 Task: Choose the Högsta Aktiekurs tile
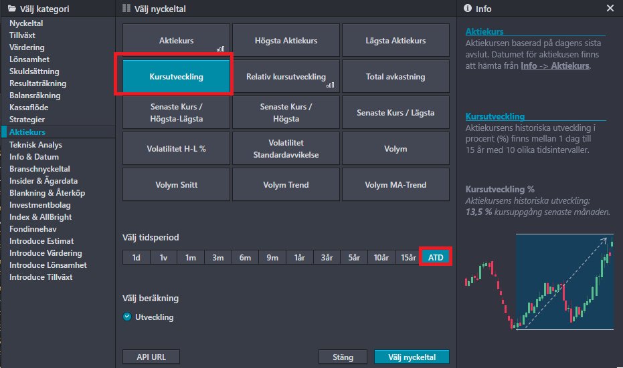pyautogui.click(x=286, y=40)
